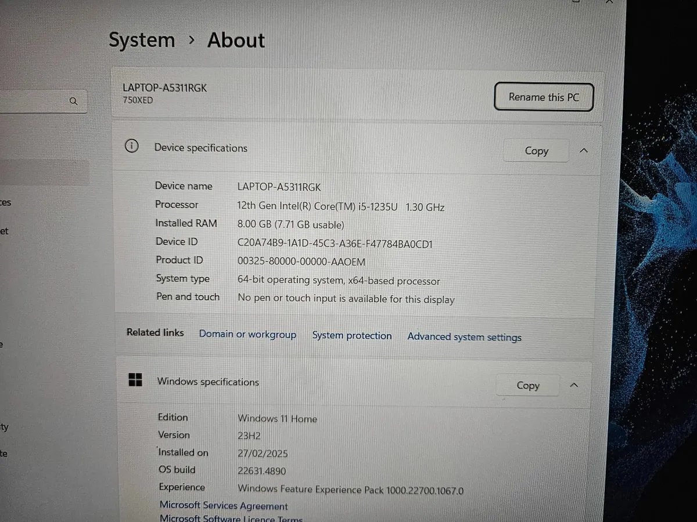
Task: Select the installed on date 27/02/2025
Action: coord(263,454)
